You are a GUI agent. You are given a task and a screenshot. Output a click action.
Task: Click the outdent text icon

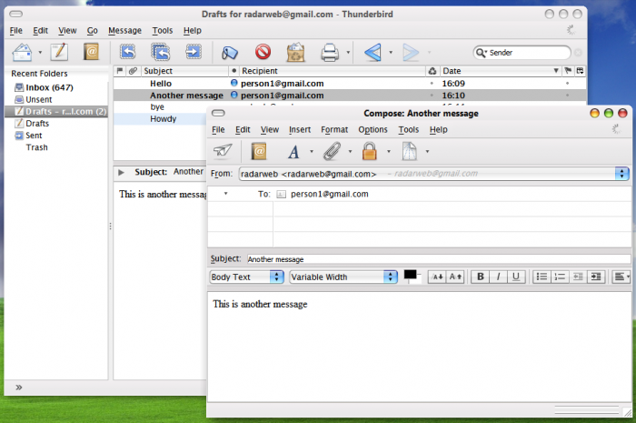tap(578, 277)
